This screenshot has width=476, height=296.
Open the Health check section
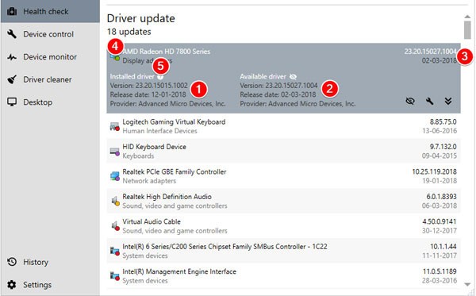pos(50,12)
